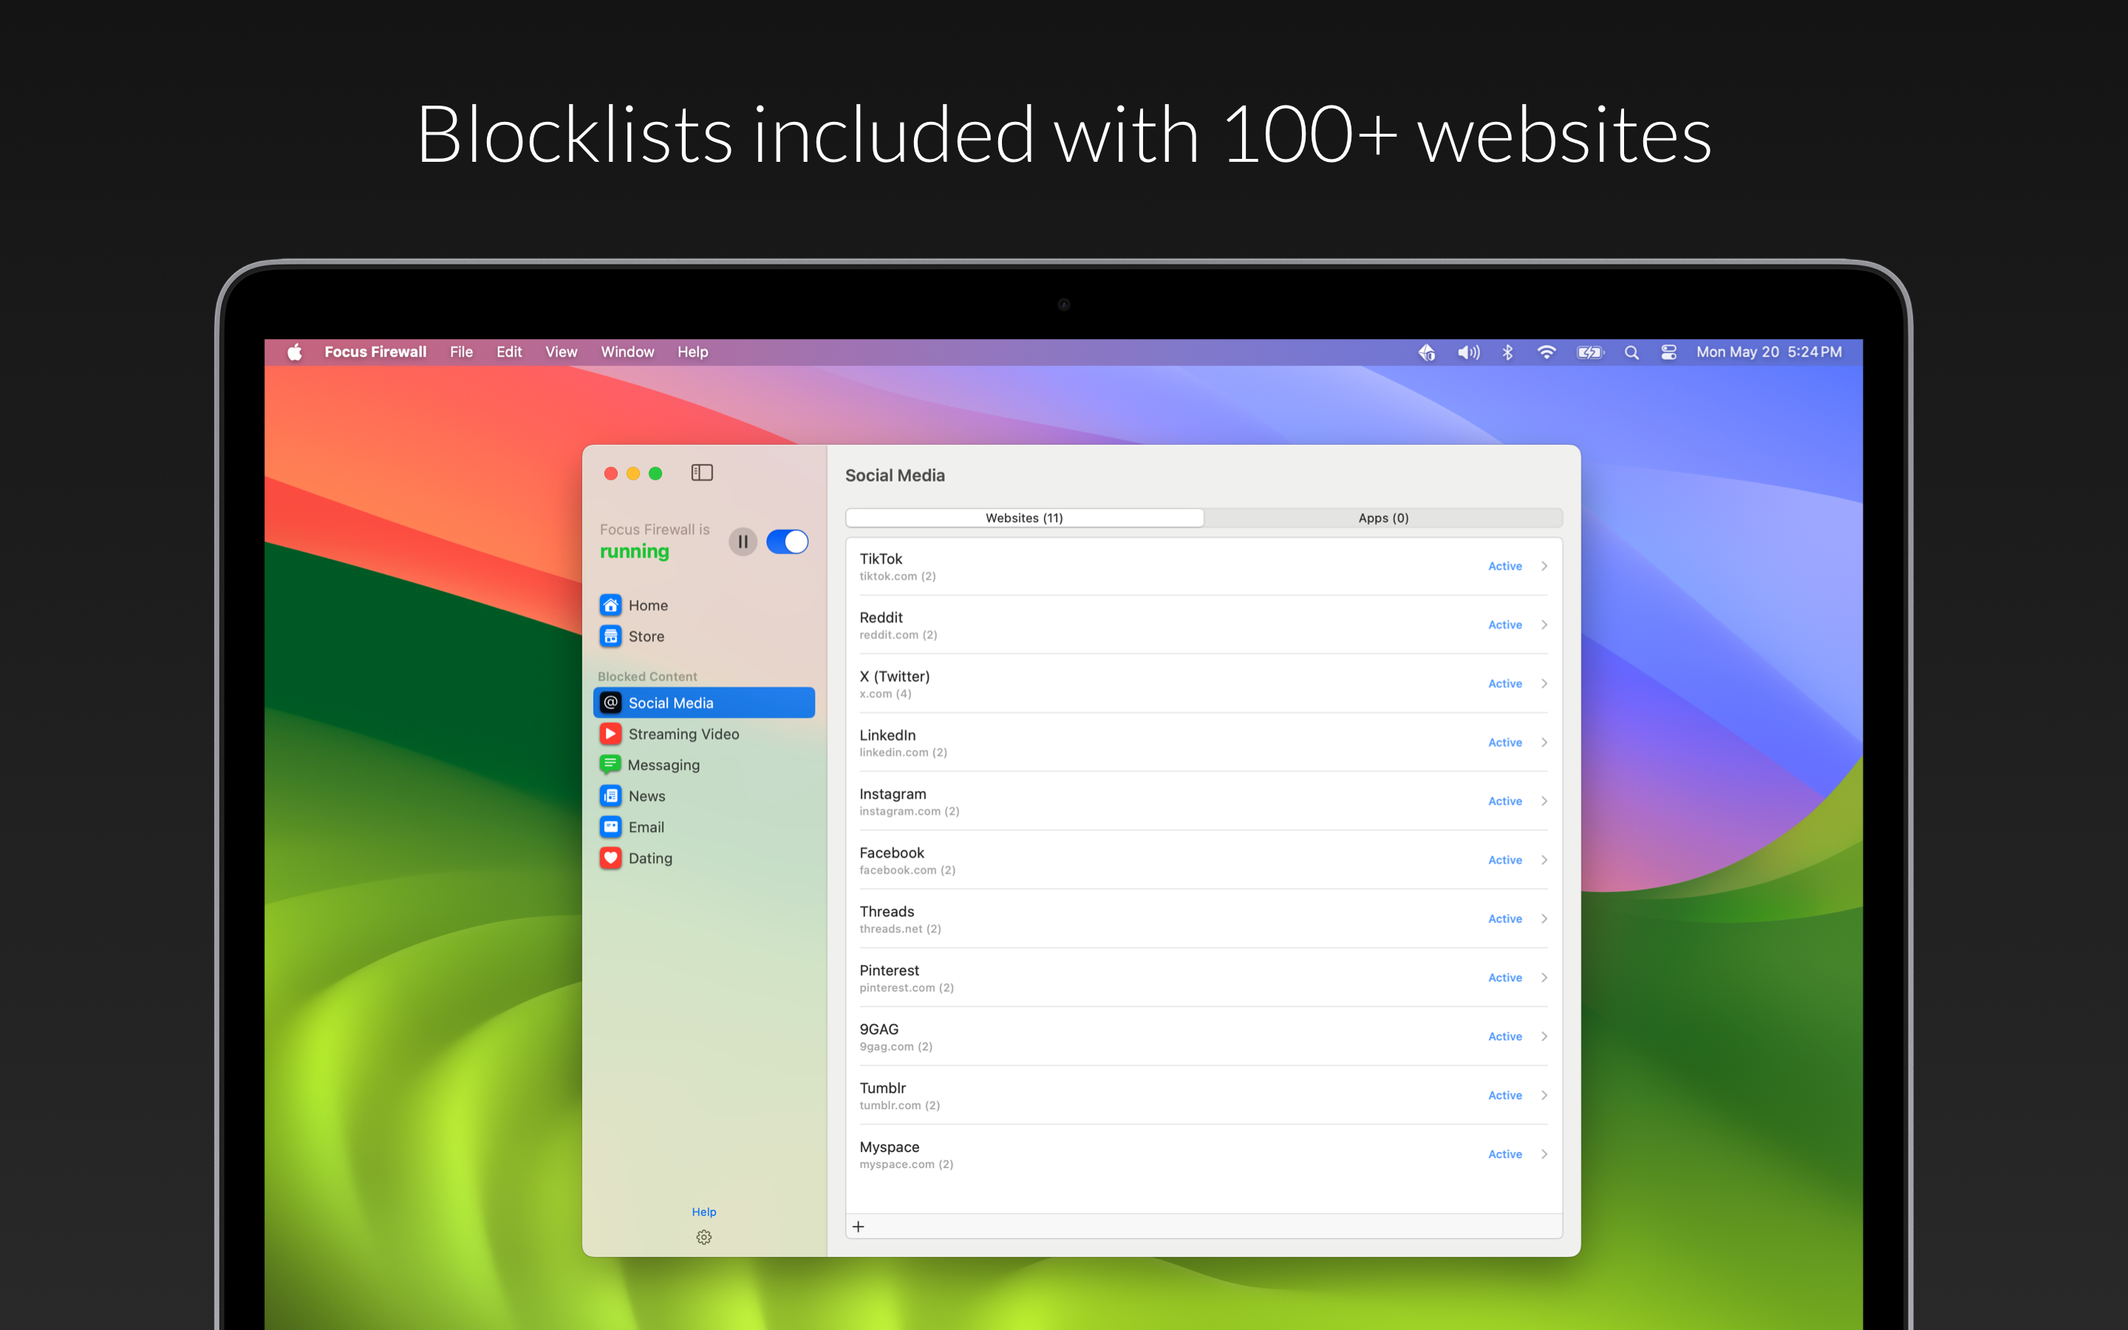Click the Active link for 9GAG
The width and height of the screenshot is (2128, 1330).
[x=1504, y=1036]
